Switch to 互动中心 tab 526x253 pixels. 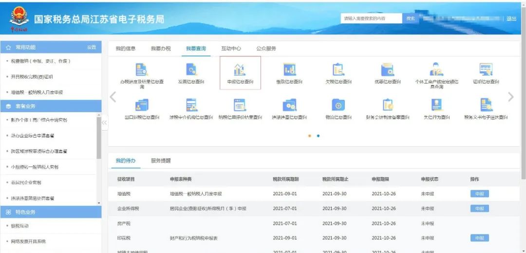(x=231, y=49)
